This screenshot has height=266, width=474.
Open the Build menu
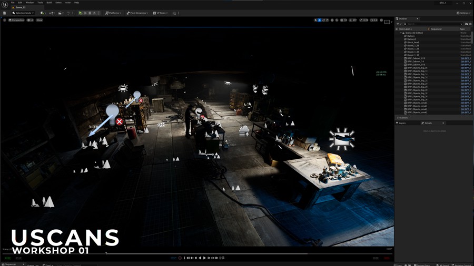pyautogui.click(x=49, y=3)
